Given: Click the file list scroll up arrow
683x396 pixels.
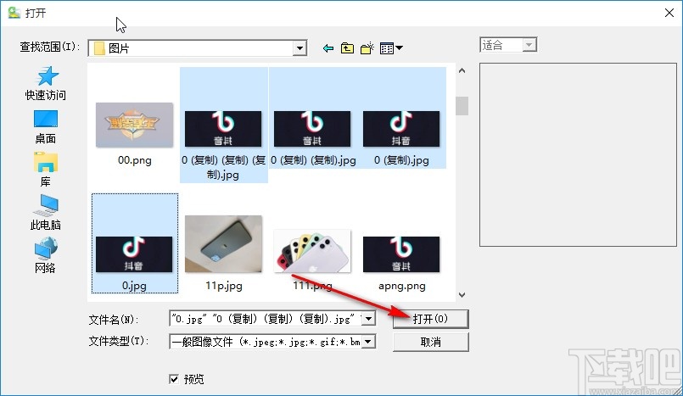Looking at the screenshot, I should point(462,70).
